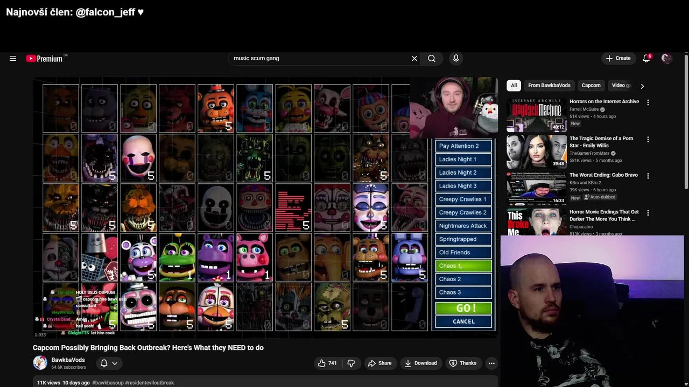Viewport: 689px width, 387px height.
Task: Select Creepy Crawlies 2 challenge
Action: [463, 213]
